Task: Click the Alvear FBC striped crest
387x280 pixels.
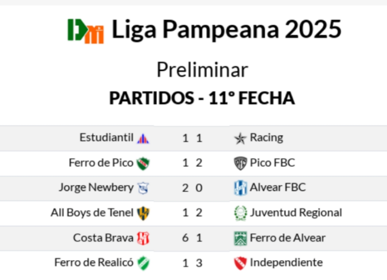Action: [240, 188]
